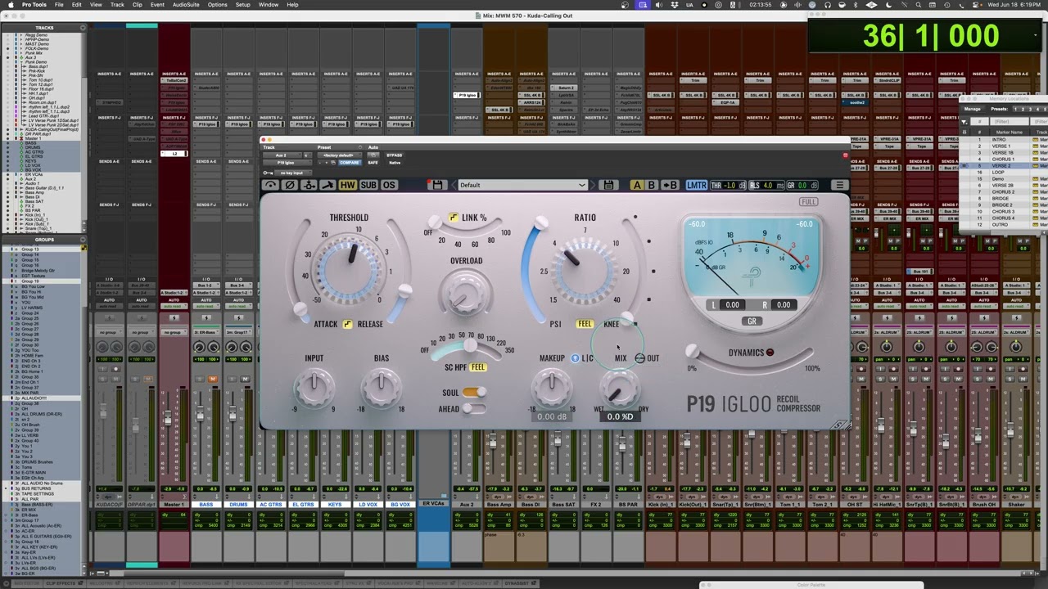The image size is (1048, 589).
Task: Open the Default preset dropdown
Action: (x=522, y=185)
